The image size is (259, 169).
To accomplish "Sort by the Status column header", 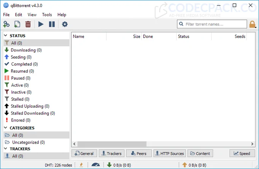I will 194,37.
